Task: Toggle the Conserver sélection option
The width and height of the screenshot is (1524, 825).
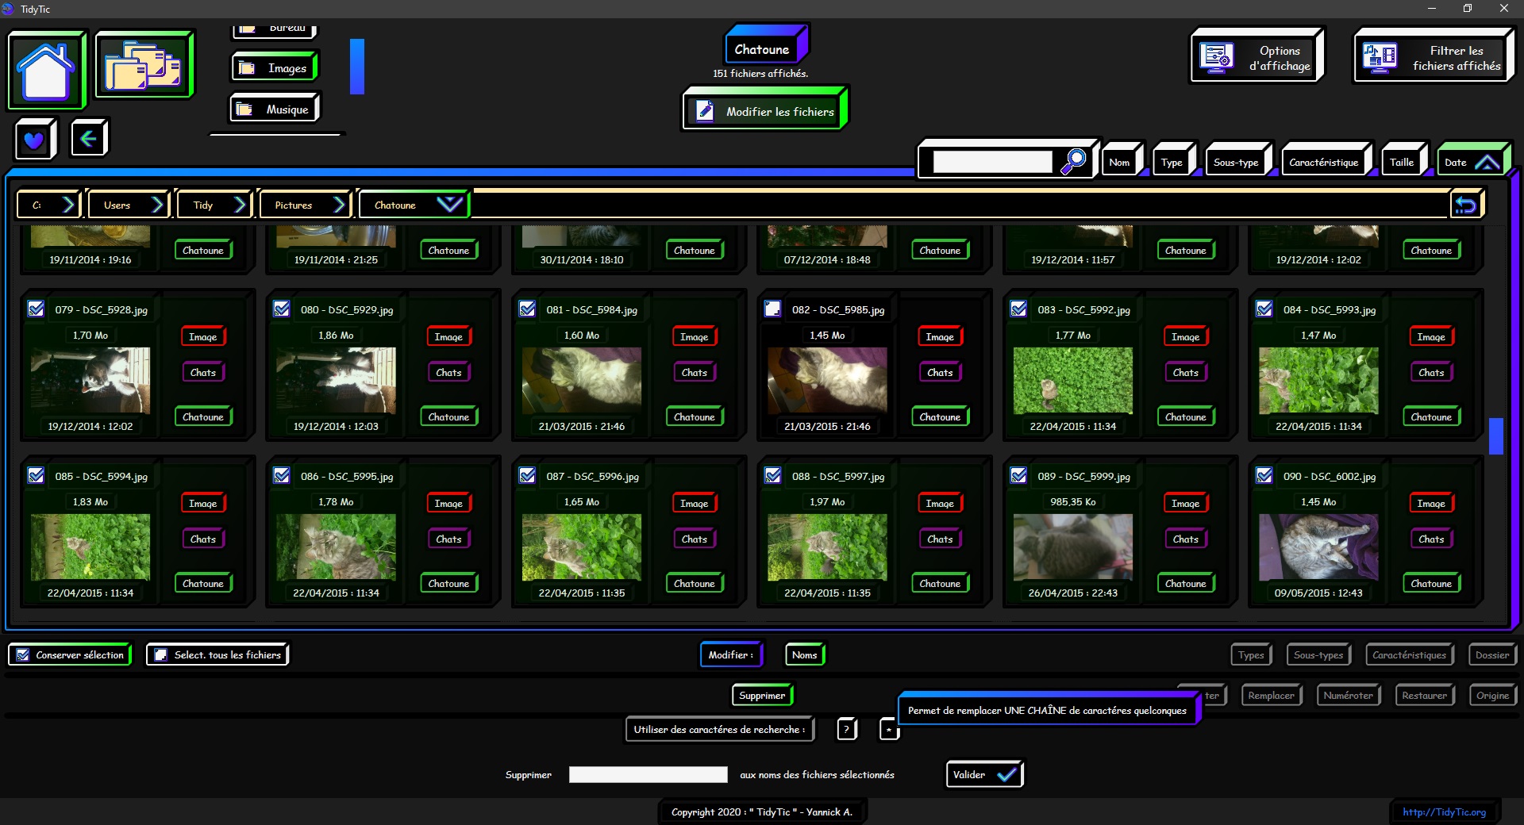Action: tap(70, 654)
